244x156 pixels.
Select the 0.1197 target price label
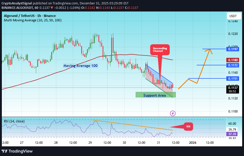[233, 49]
